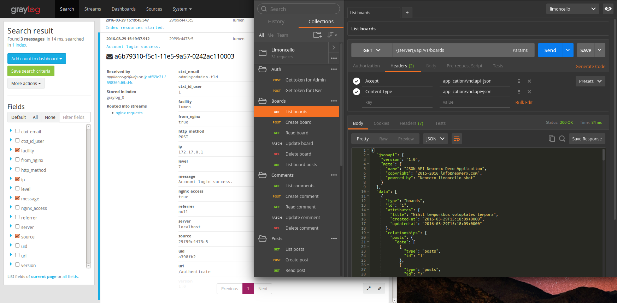
Task: Uncheck the facility field checkbox
Action: coord(17,150)
